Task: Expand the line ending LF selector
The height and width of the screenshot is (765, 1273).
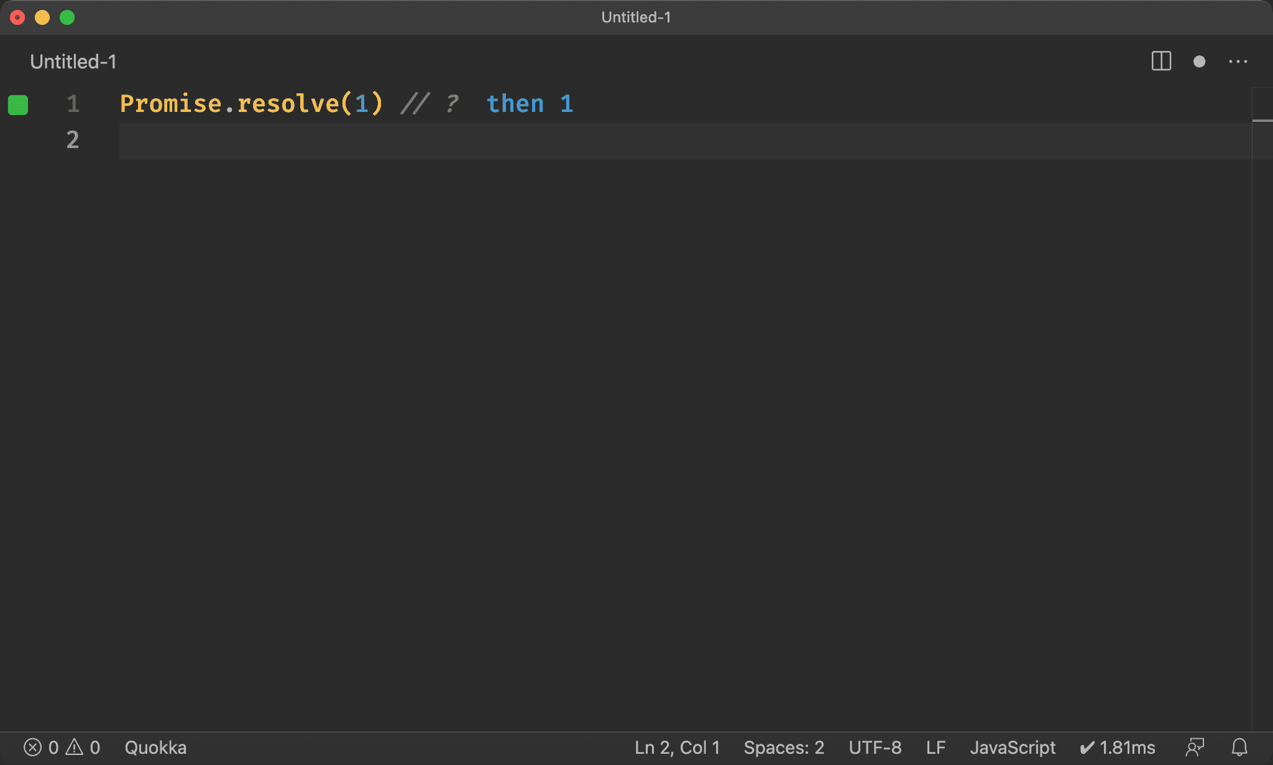Action: pos(937,747)
